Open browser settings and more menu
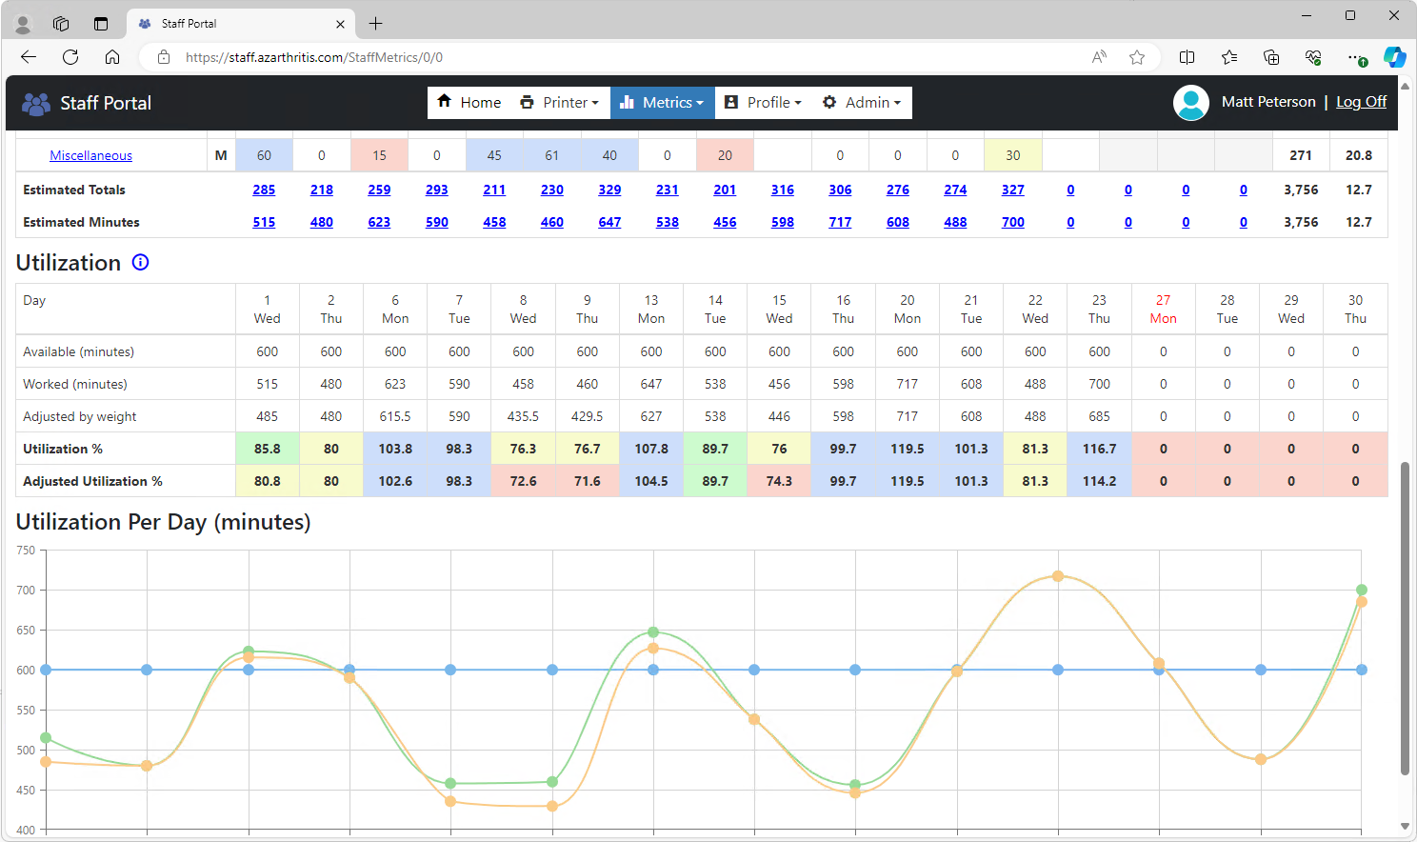1417x842 pixels. [x=1356, y=57]
